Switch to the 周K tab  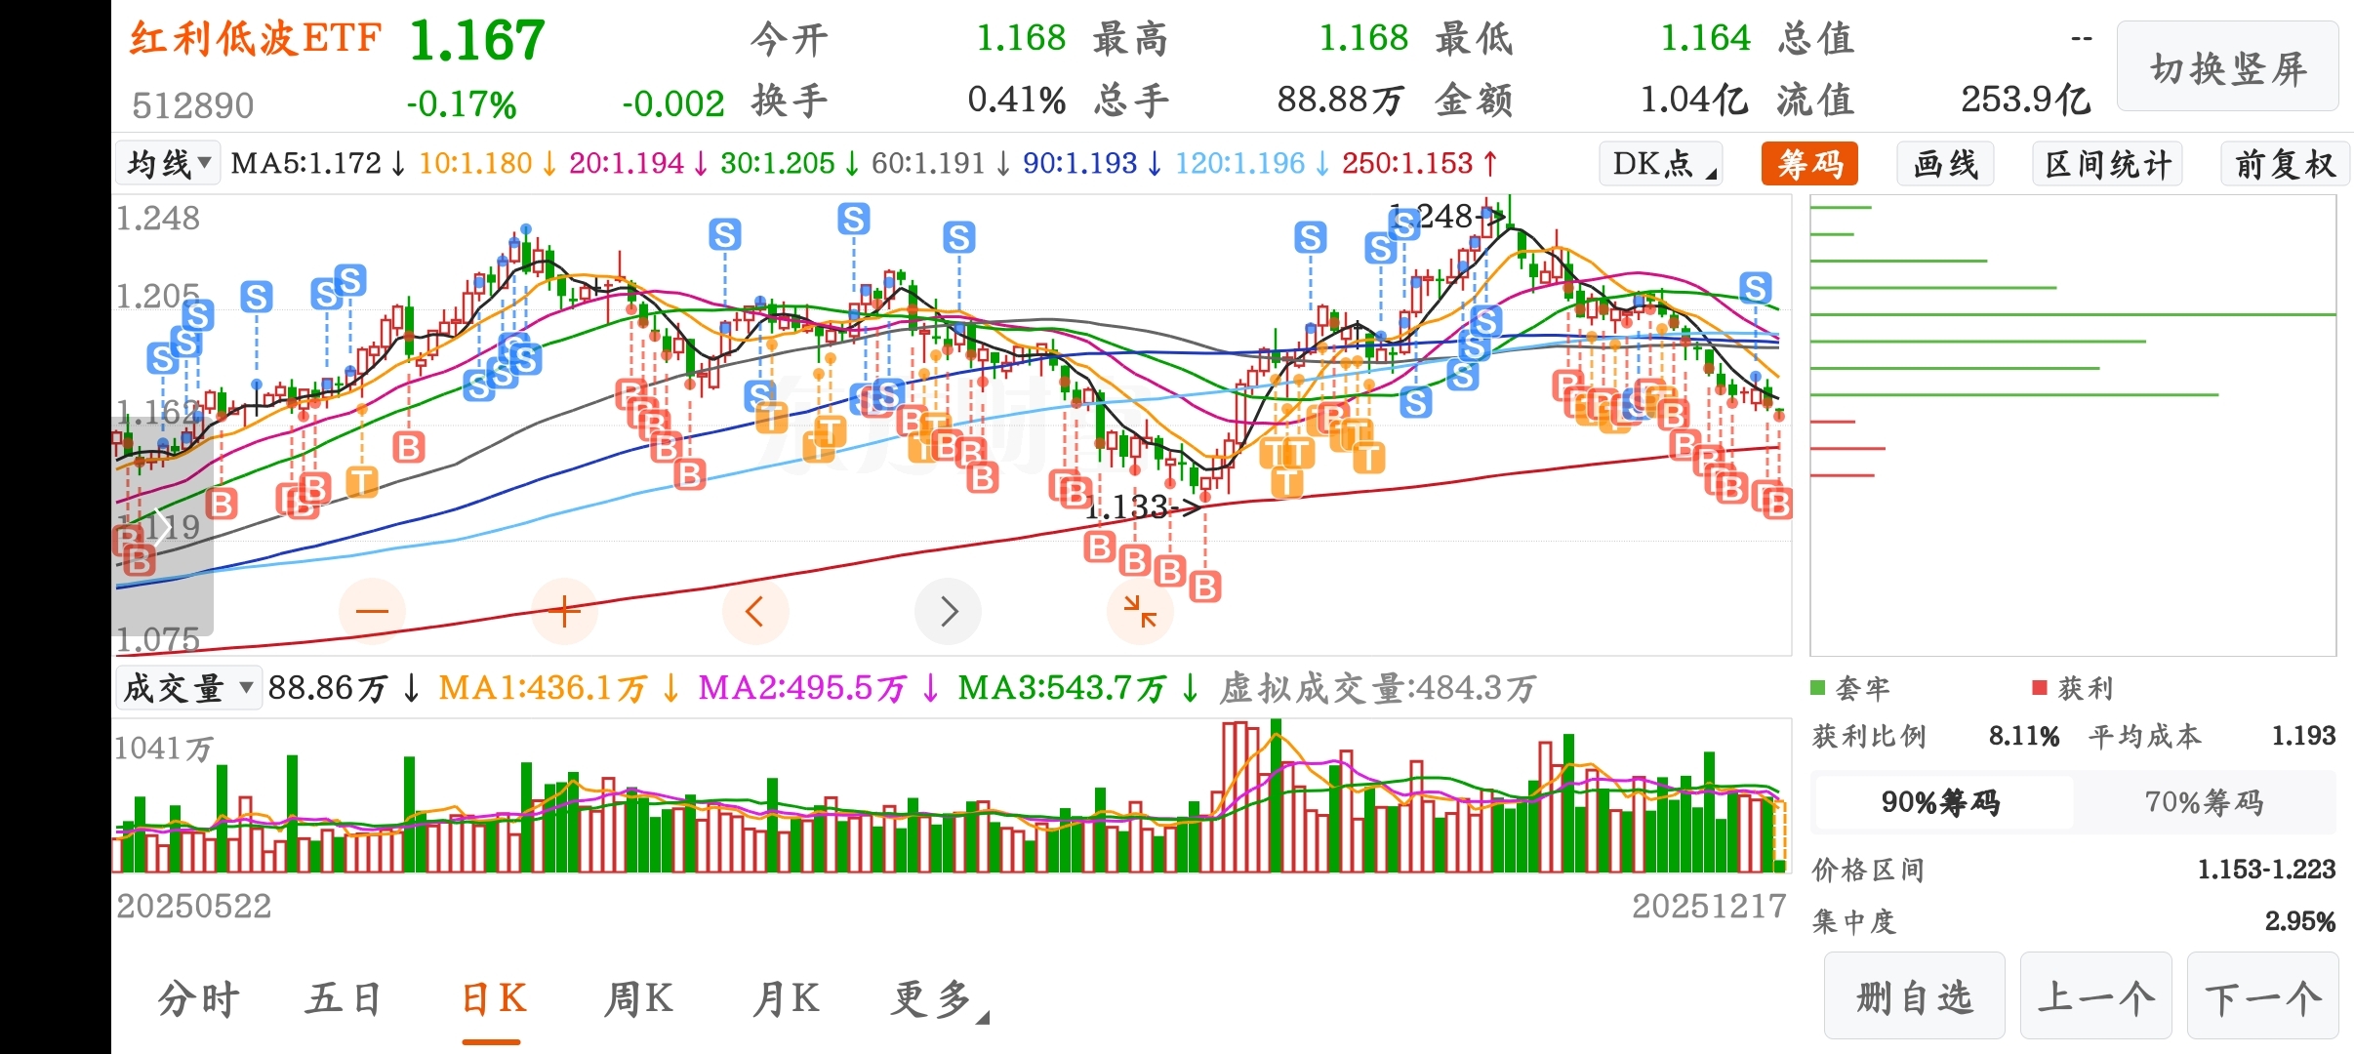[637, 999]
